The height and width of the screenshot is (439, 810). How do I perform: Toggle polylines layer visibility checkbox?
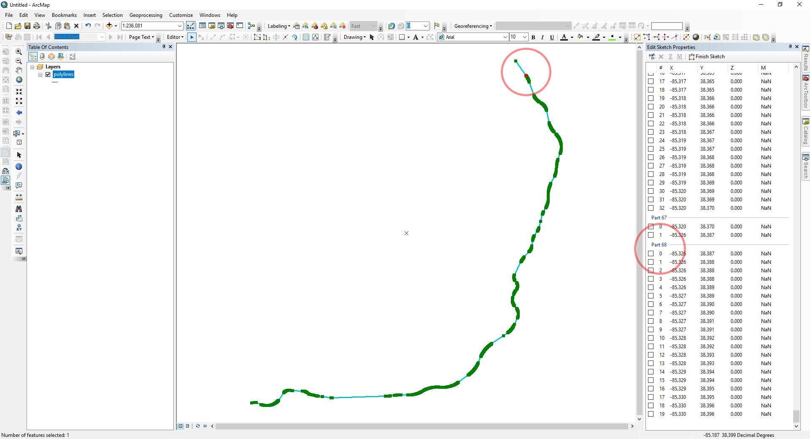(48, 75)
